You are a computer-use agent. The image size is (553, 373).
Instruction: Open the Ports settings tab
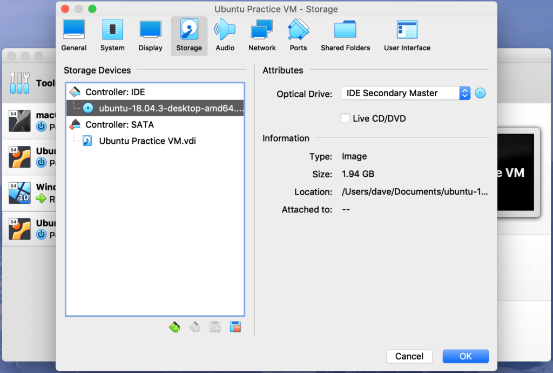[x=298, y=36]
